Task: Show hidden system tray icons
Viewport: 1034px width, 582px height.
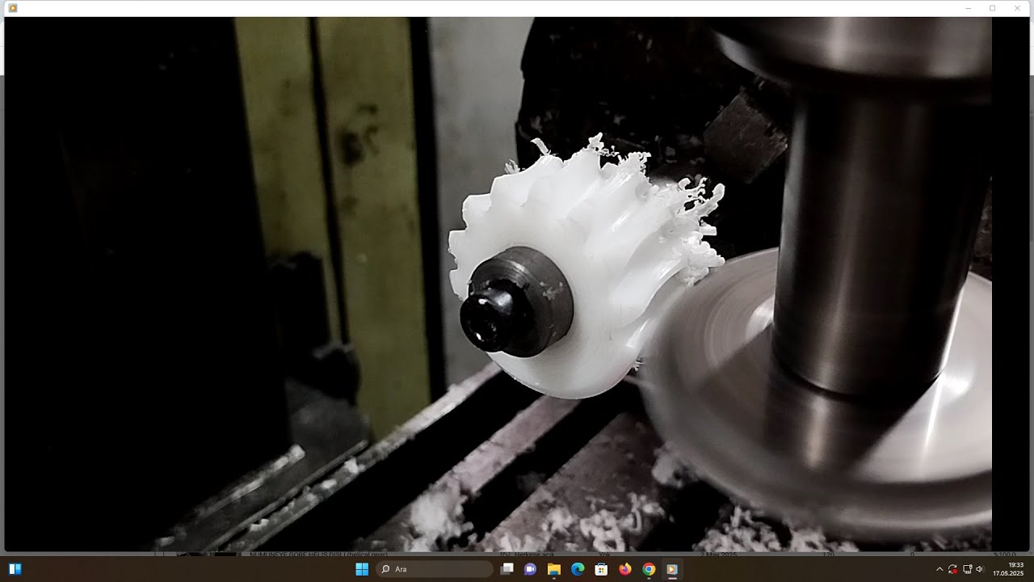Action: coord(939,569)
